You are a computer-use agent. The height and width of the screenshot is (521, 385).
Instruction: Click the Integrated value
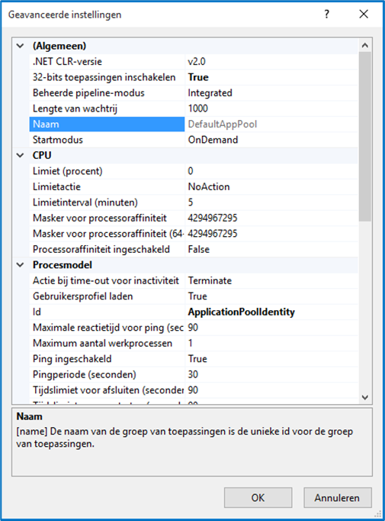(x=271, y=92)
